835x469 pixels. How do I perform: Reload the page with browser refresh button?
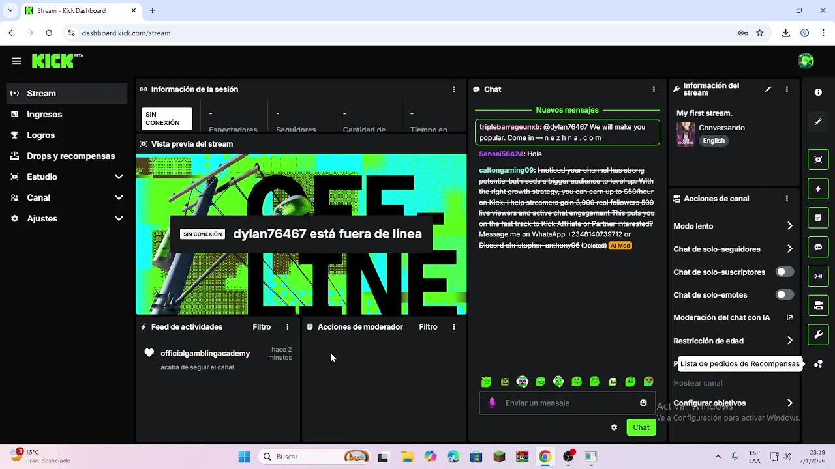pos(49,33)
